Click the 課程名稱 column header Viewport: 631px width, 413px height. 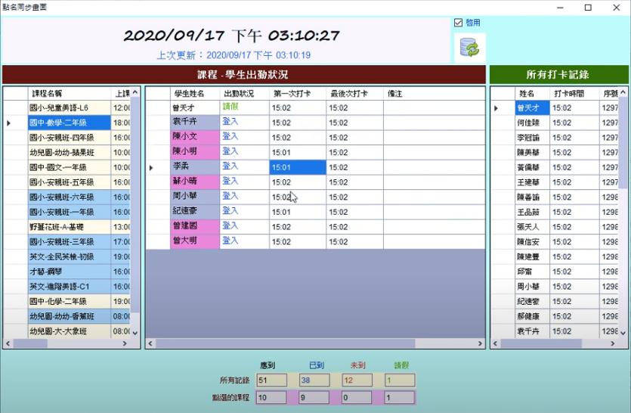(x=69, y=93)
